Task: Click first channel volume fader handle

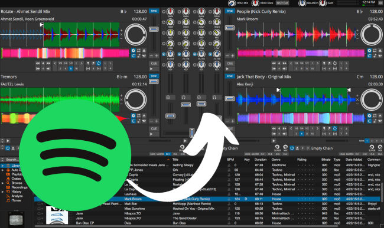Action: pyautogui.click(x=170, y=115)
